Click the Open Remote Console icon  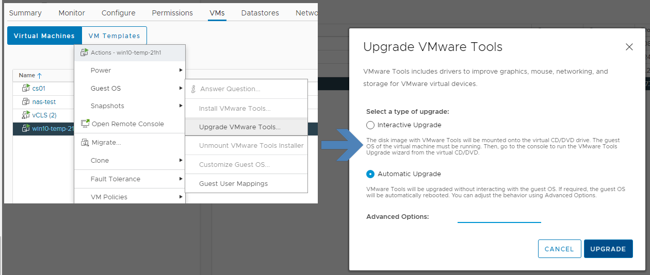[85, 124]
